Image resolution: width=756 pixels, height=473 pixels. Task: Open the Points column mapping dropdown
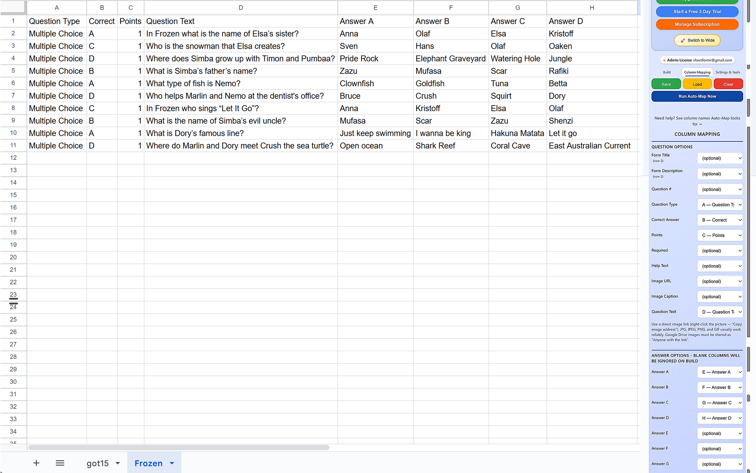point(720,235)
